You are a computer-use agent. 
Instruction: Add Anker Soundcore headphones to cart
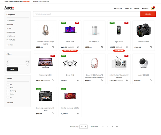pyautogui.click(x=53, y=47)
